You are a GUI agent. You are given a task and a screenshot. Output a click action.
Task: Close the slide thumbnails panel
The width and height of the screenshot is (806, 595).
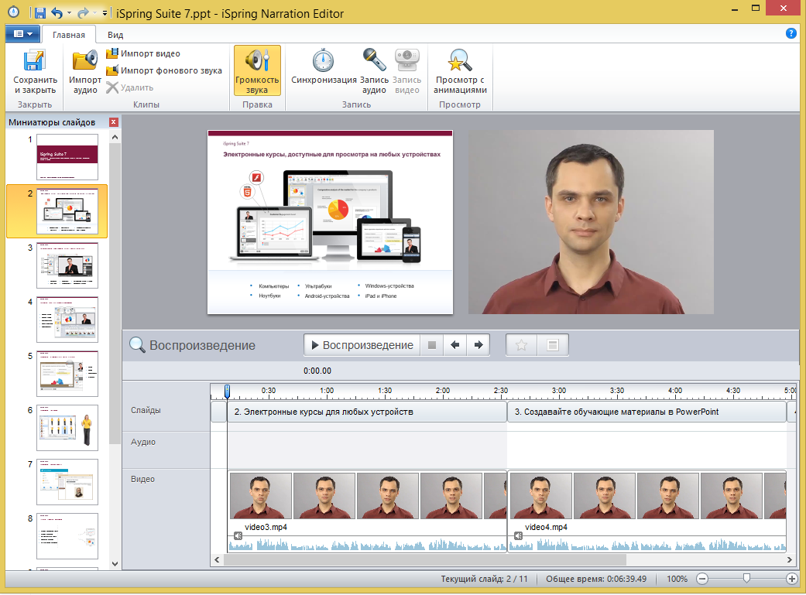(114, 121)
